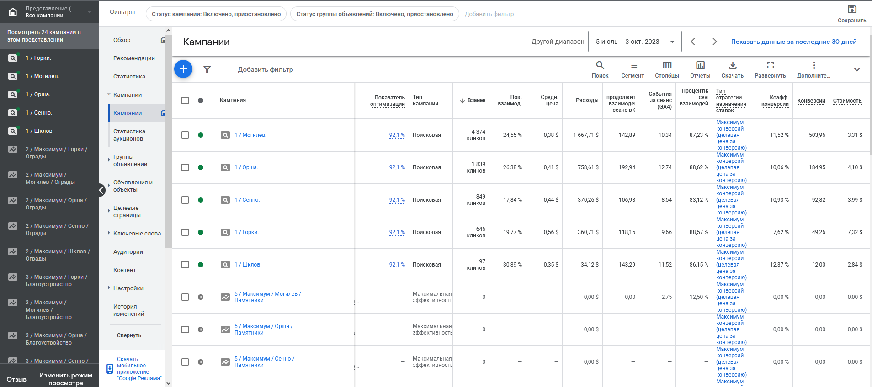The height and width of the screenshot is (387, 872).
Task: Click the Скачать download icon
Action: [733, 65]
